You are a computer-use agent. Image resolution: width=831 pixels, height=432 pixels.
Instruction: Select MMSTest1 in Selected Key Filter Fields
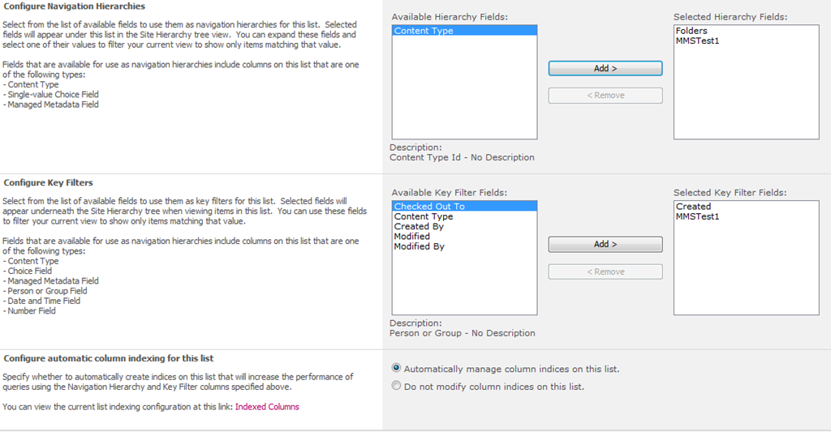[x=697, y=216]
